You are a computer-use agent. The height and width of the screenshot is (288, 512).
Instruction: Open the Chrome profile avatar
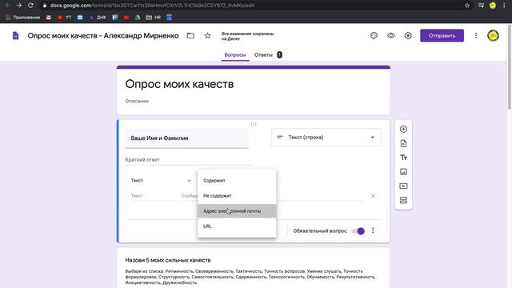[x=493, y=6]
